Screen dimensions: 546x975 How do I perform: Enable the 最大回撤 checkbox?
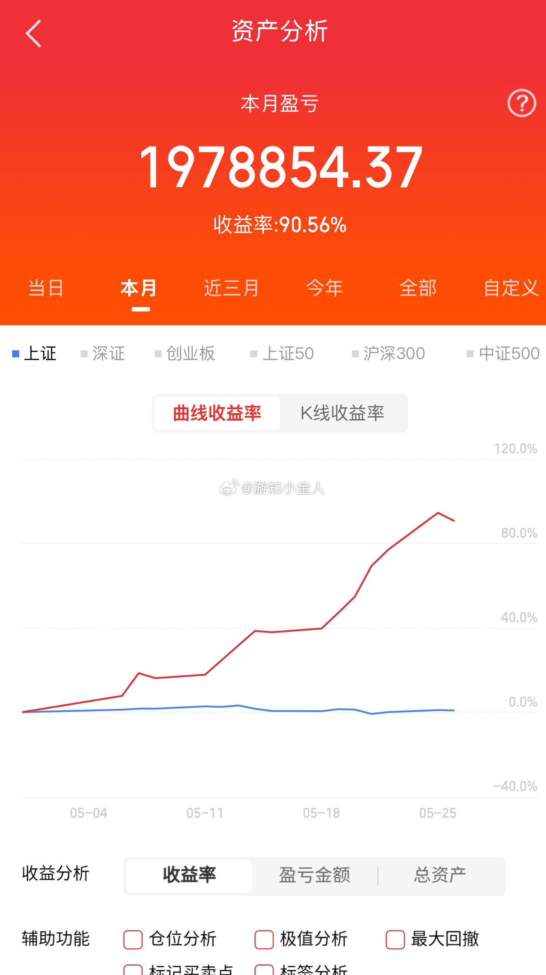396,940
